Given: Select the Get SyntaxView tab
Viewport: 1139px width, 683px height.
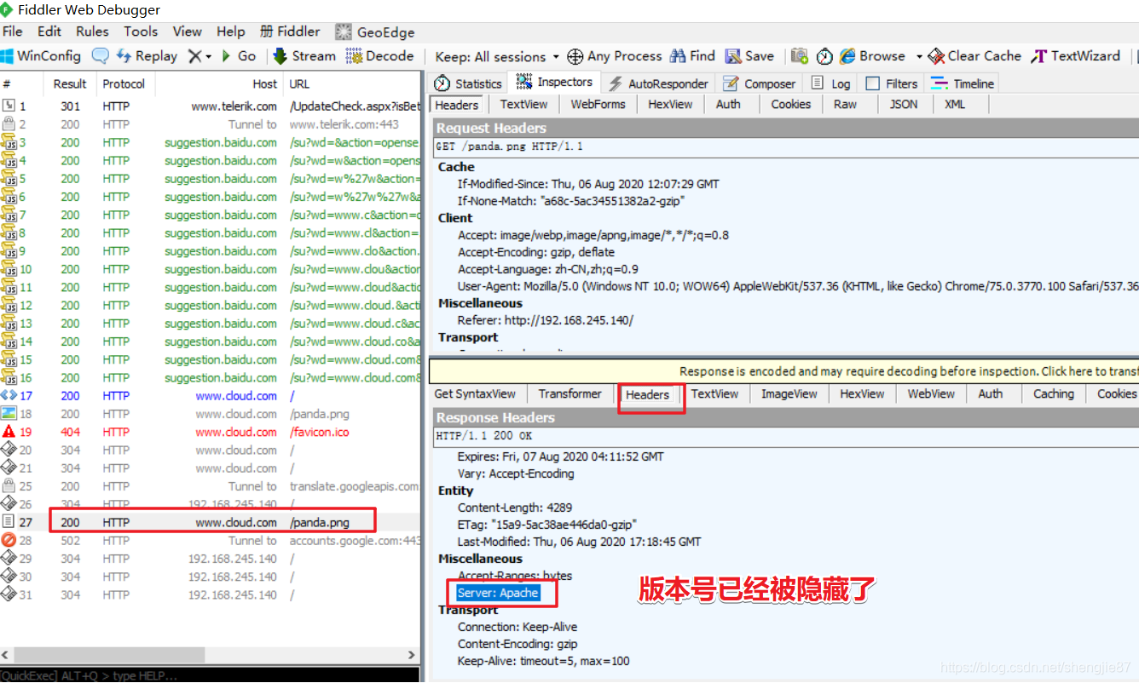Looking at the screenshot, I should [x=475, y=393].
